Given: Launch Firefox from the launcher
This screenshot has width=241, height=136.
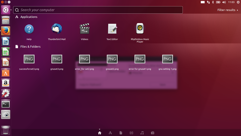Looking at the screenshot, I should pos(6,31).
